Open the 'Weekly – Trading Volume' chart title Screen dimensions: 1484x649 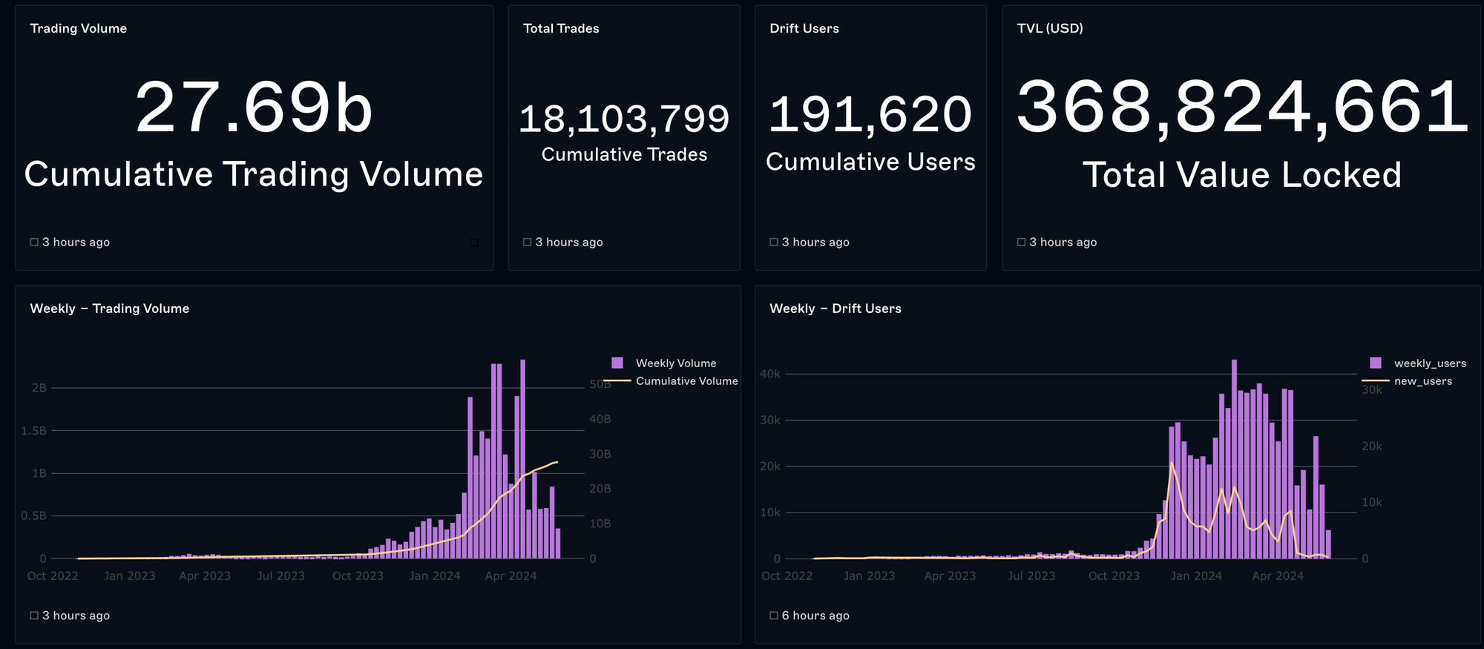109,309
